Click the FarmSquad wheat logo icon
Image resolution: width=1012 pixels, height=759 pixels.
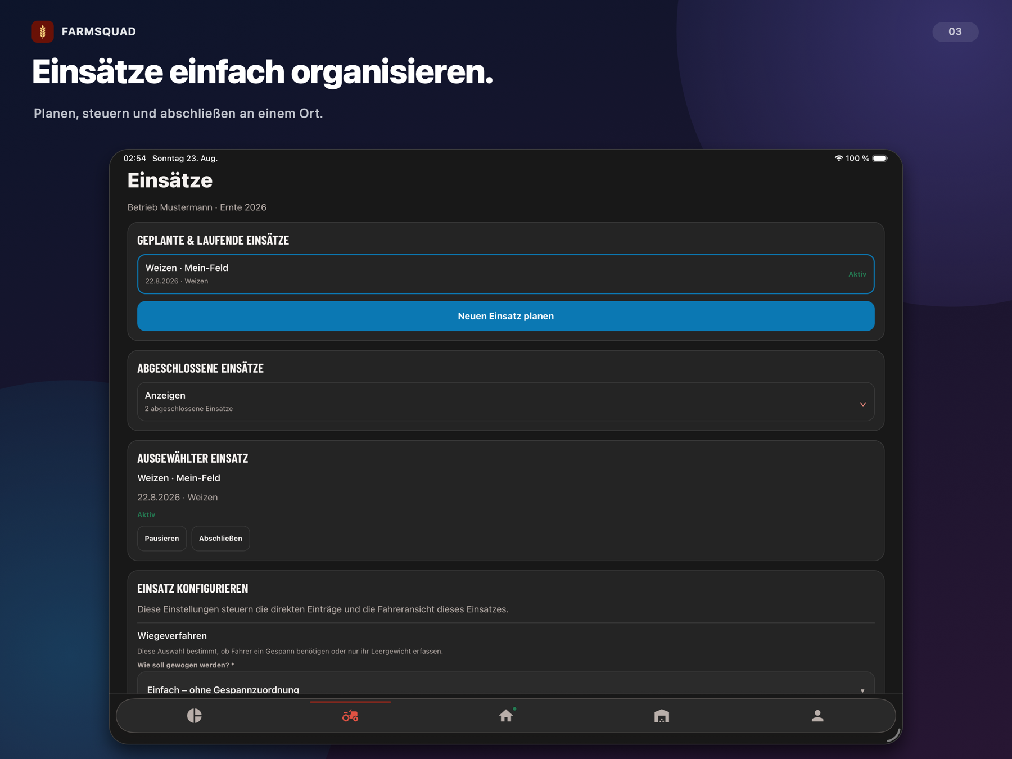[x=43, y=31]
